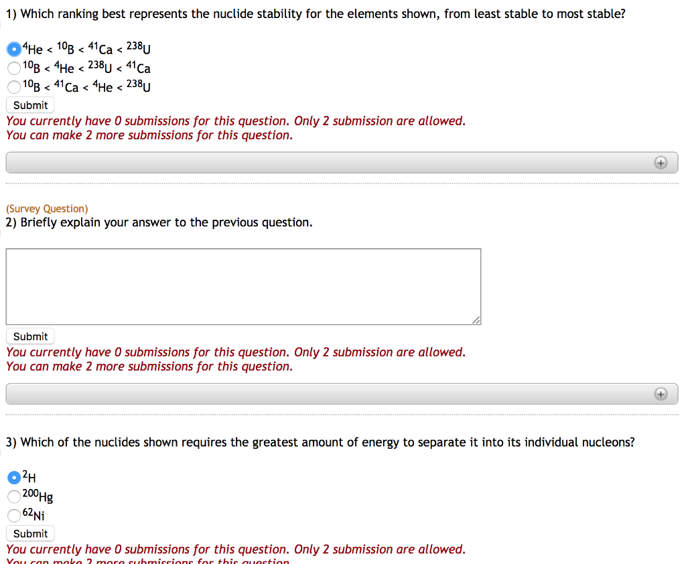
Task: Expand the plus icon below question 2
Action: point(661,394)
